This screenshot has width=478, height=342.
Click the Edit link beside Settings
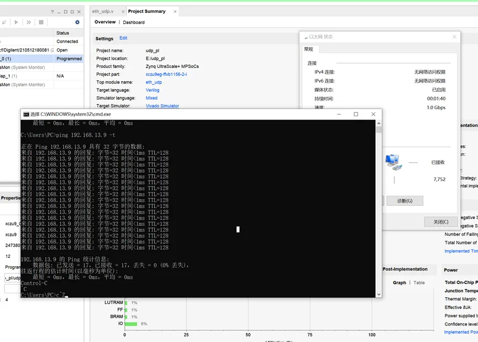pyautogui.click(x=123, y=38)
